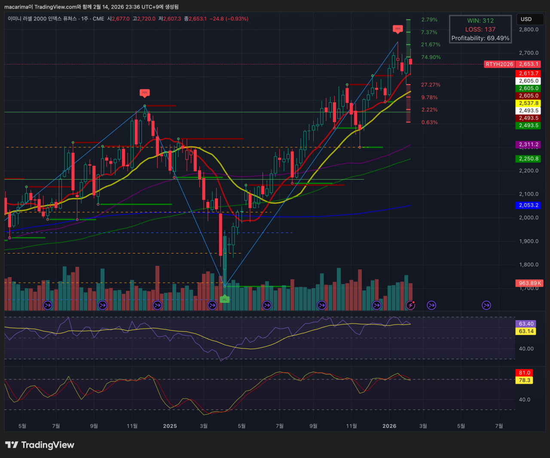Click the leftmost contract rollover icon
Viewport: 550px width, 458px height.
(x=48, y=305)
